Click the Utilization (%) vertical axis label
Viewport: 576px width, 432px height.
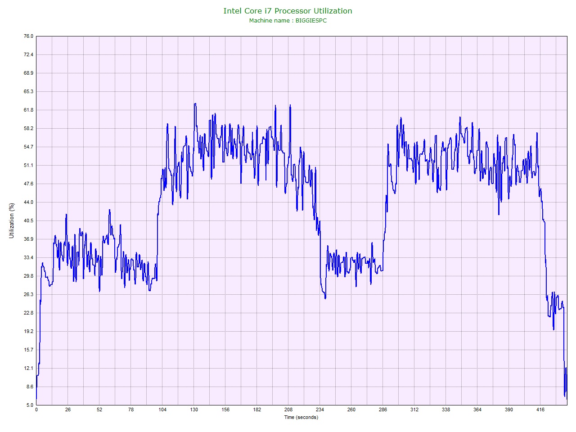(x=12, y=220)
